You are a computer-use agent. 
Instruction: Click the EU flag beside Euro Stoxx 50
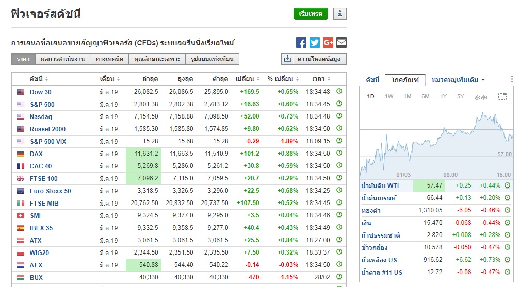21,191
